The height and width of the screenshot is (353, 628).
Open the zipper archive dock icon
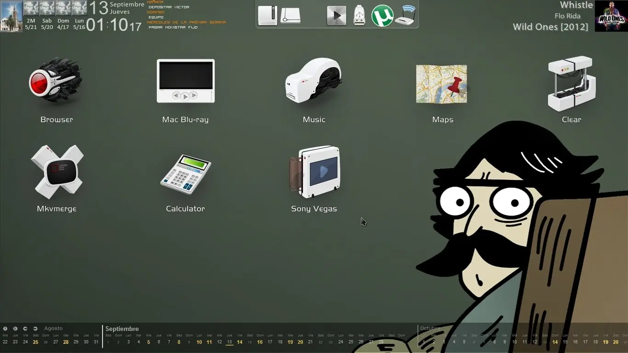pos(268,15)
